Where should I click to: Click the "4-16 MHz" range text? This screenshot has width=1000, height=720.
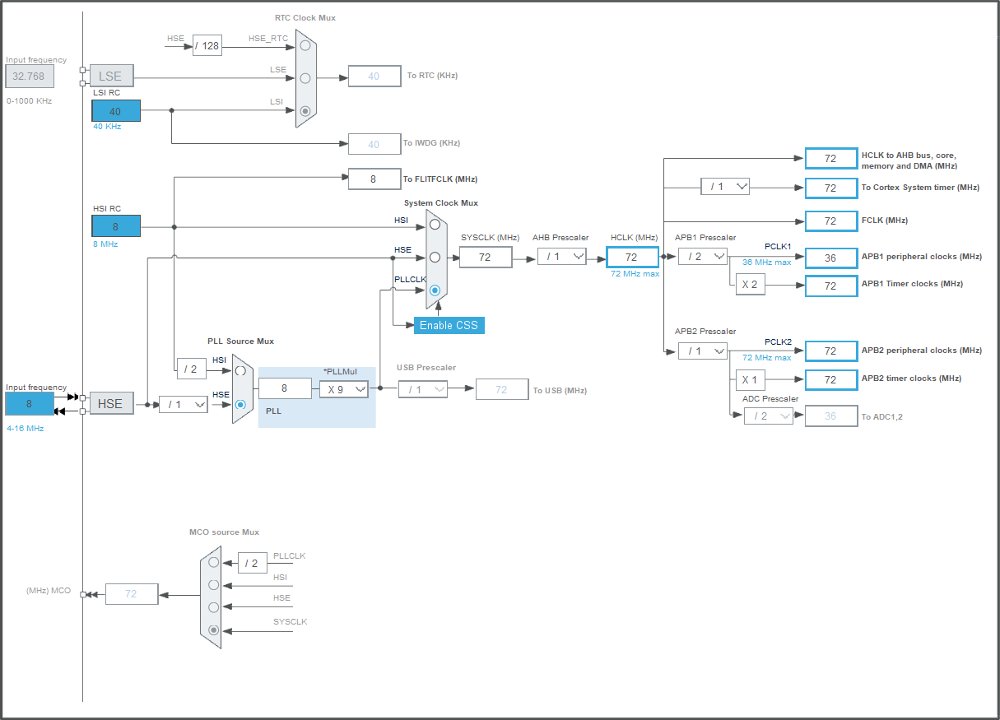(x=25, y=428)
